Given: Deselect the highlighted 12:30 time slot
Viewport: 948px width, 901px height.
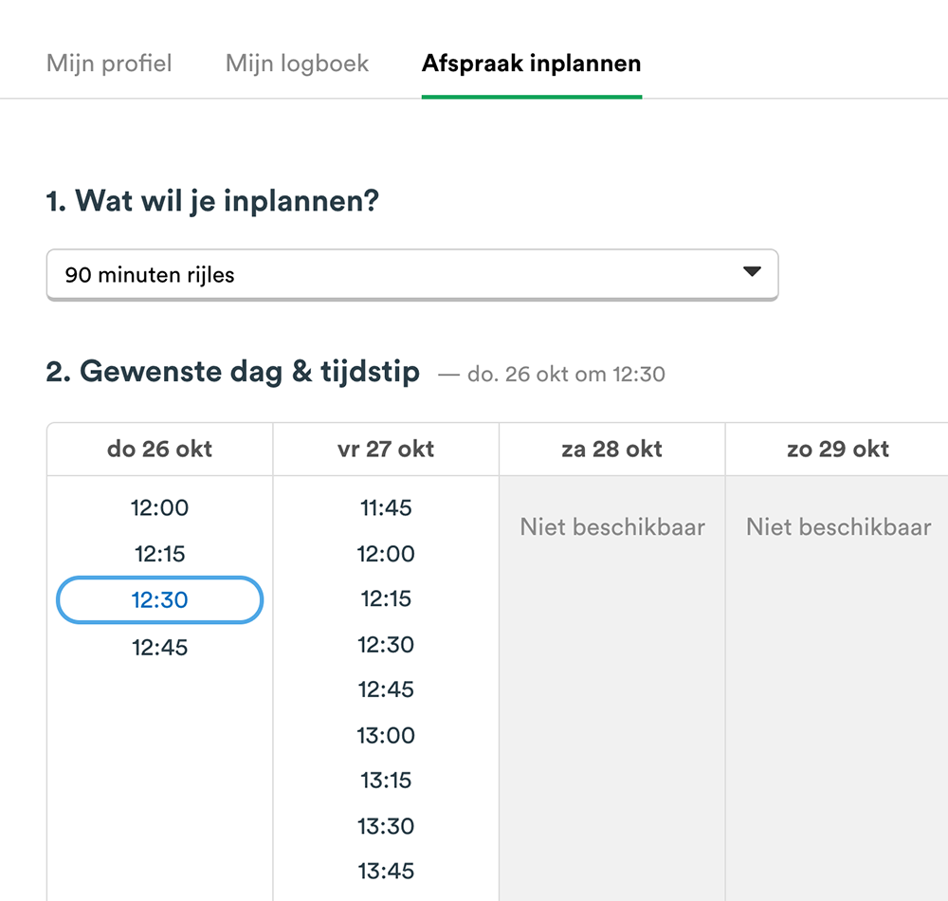Looking at the screenshot, I should point(158,599).
